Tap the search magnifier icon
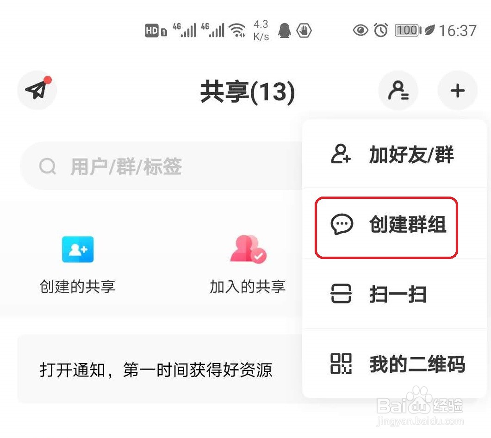The width and height of the screenshot is (491, 438). tap(48, 166)
